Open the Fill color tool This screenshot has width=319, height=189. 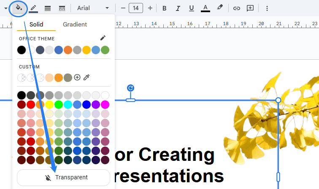pyautogui.click(x=19, y=8)
